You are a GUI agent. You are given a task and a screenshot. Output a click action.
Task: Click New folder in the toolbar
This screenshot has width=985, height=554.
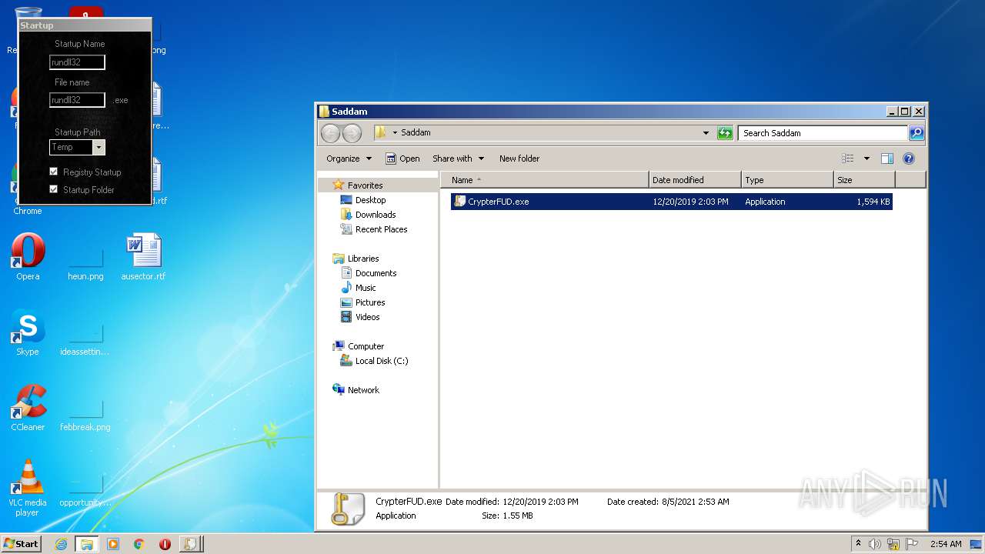(519, 159)
